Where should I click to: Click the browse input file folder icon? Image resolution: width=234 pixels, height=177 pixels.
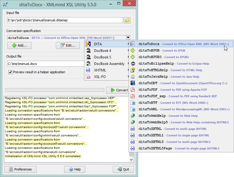coord(127,20)
